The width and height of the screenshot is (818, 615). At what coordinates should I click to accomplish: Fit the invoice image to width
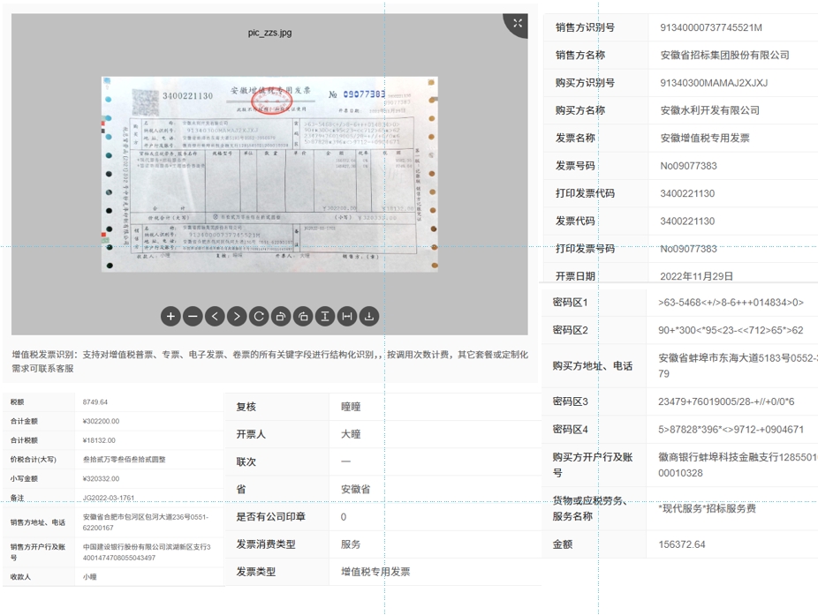click(347, 317)
